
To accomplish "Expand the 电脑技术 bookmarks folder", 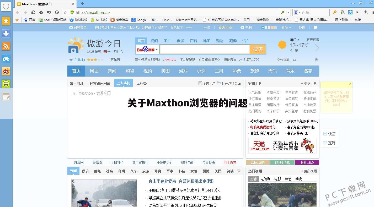I will click(284, 20).
